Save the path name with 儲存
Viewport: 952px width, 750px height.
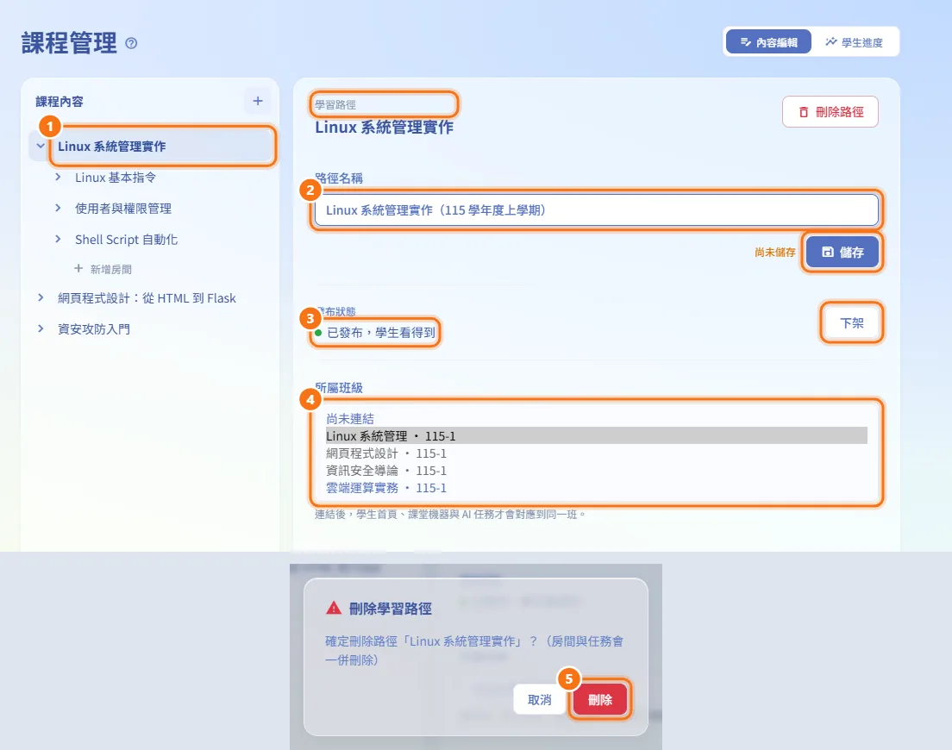click(842, 252)
